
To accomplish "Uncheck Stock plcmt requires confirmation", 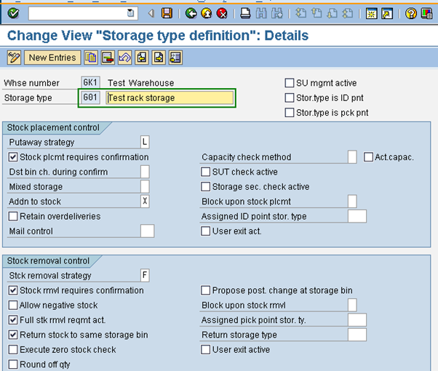I will click(x=13, y=157).
